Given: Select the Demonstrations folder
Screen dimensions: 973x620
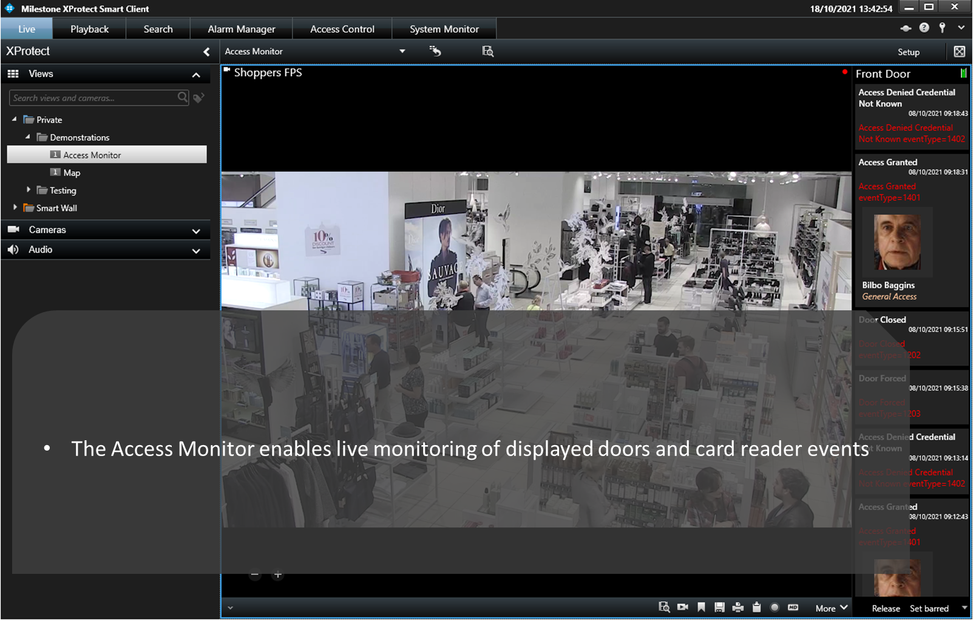Looking at the screenshot, I should (x=73, y=137).
